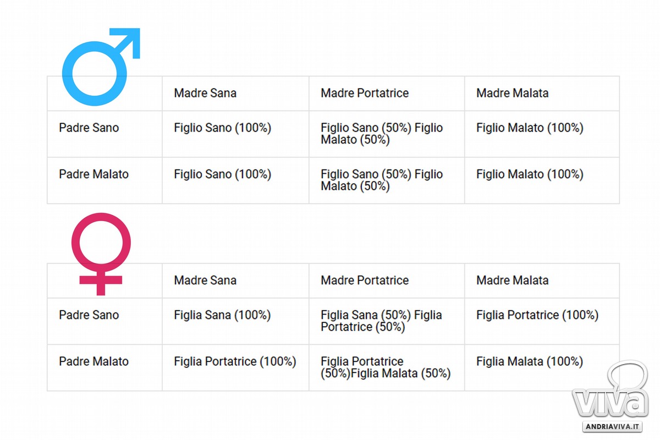
Task: Click the Viva speech-bubble logo
Action: pyautogui.click(x=610, y=389)
